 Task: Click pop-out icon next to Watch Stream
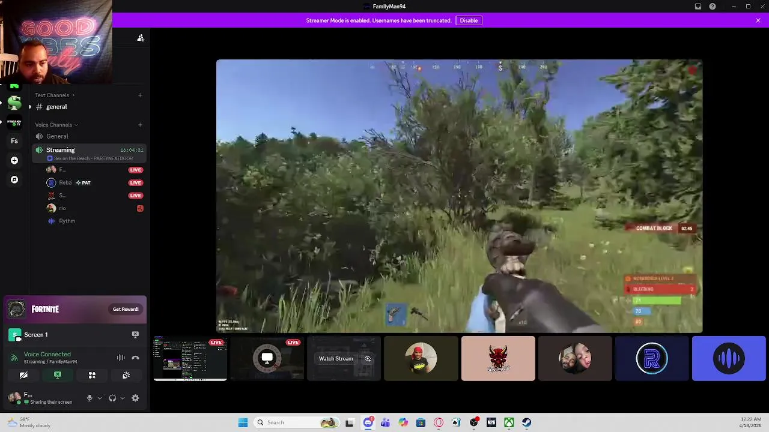(x=368, y=359)
